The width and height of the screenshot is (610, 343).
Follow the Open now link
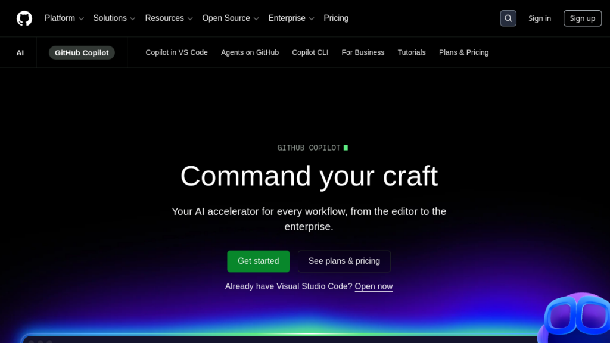click(x=374, y=286)
